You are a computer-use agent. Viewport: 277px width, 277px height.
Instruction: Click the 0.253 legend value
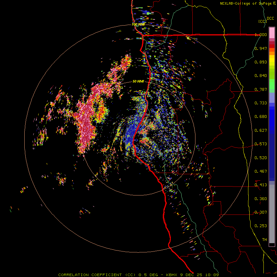pos(261,226)
